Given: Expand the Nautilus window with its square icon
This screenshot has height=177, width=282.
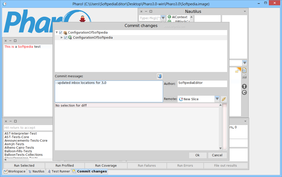Looking at the screenshot, I should coord(151,12).
